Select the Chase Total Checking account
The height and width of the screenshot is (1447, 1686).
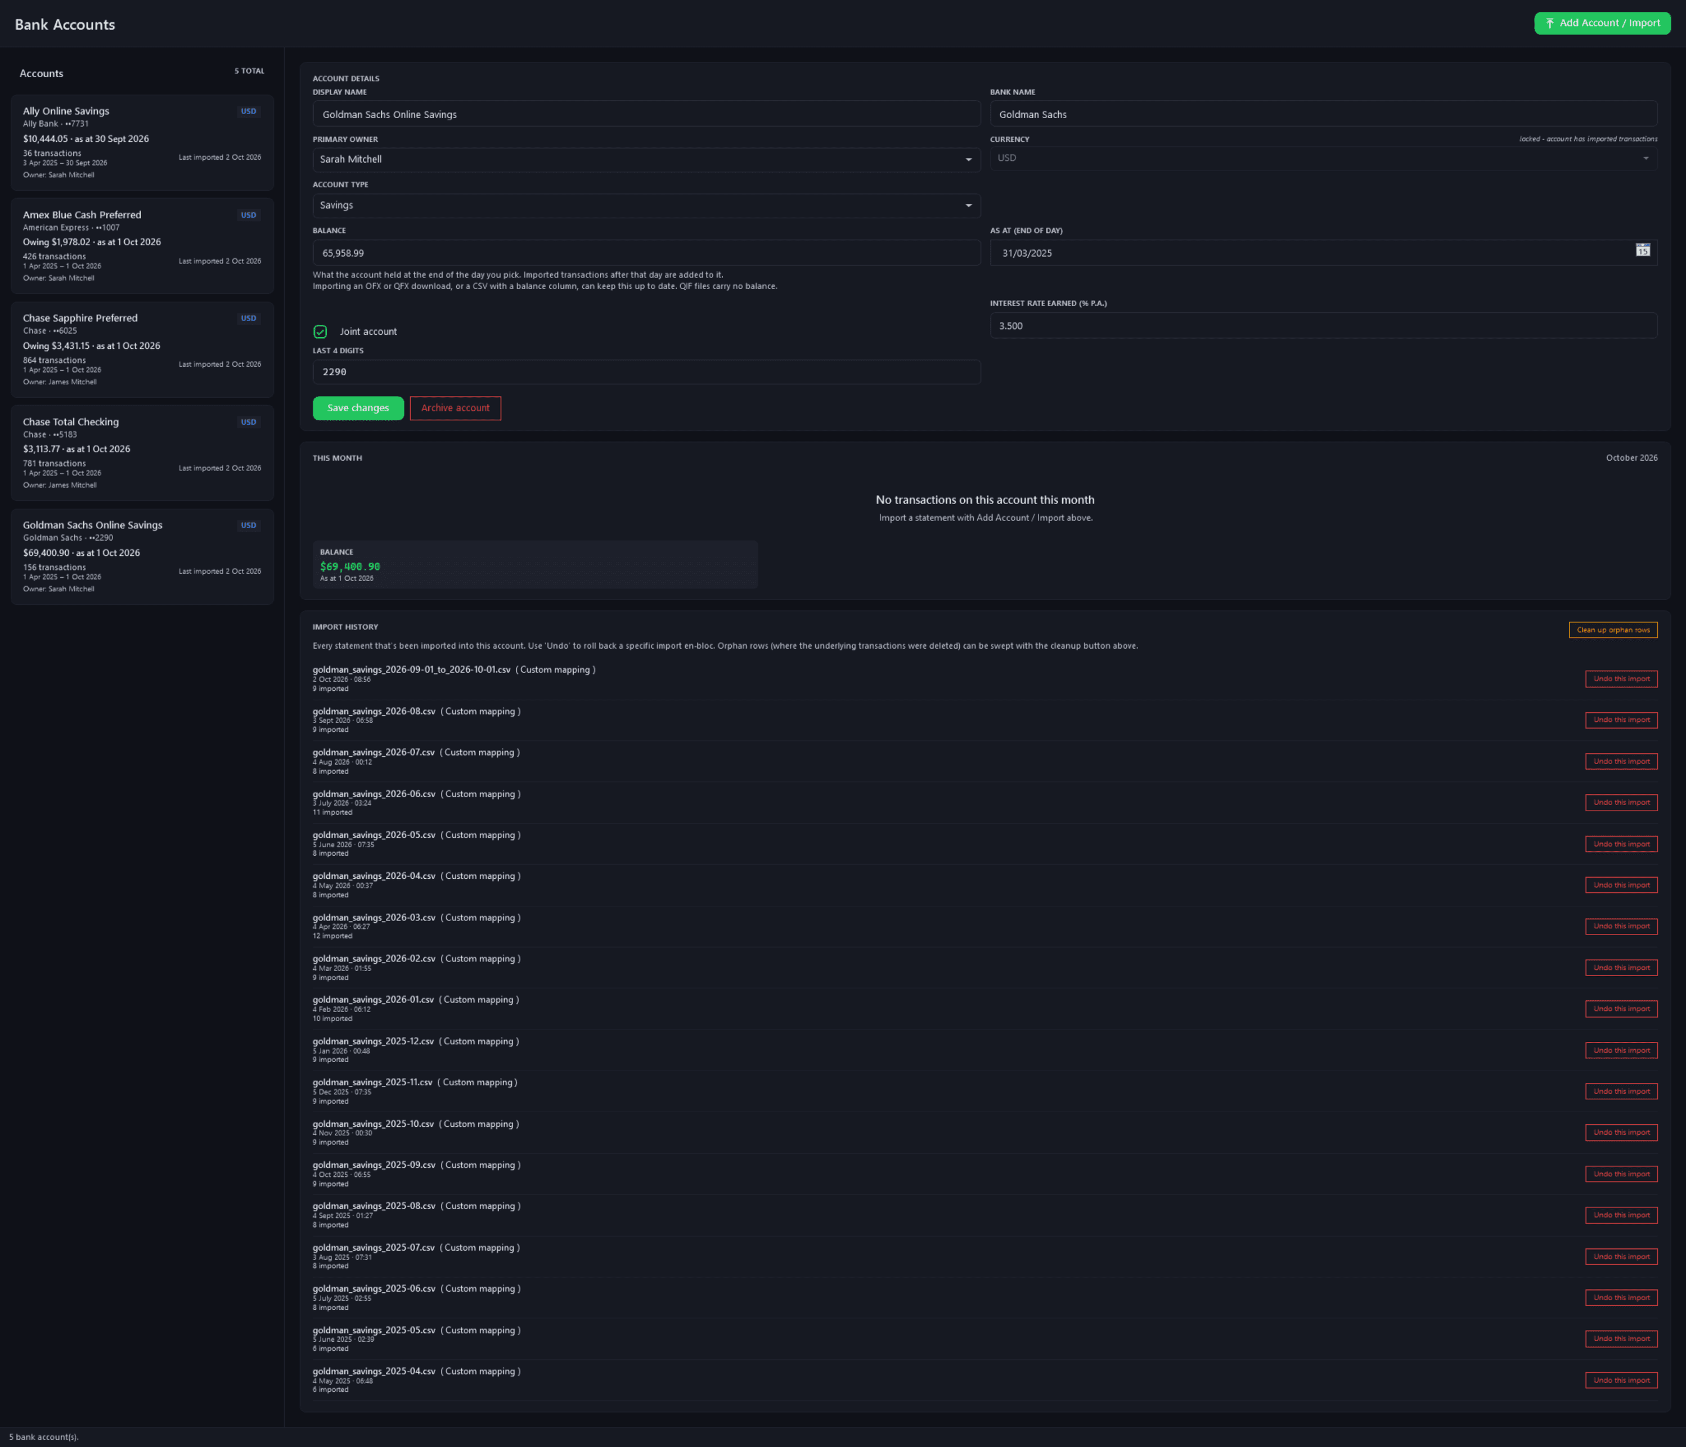point(142,452)
